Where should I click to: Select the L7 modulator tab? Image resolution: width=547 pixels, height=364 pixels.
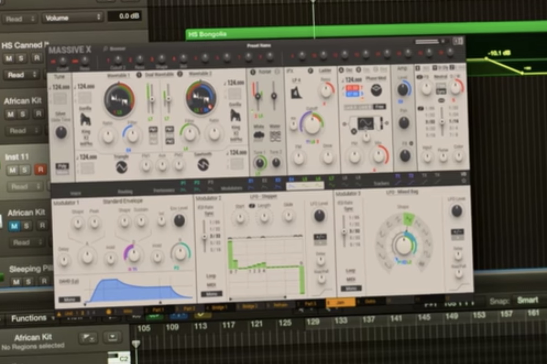[332, 181]
